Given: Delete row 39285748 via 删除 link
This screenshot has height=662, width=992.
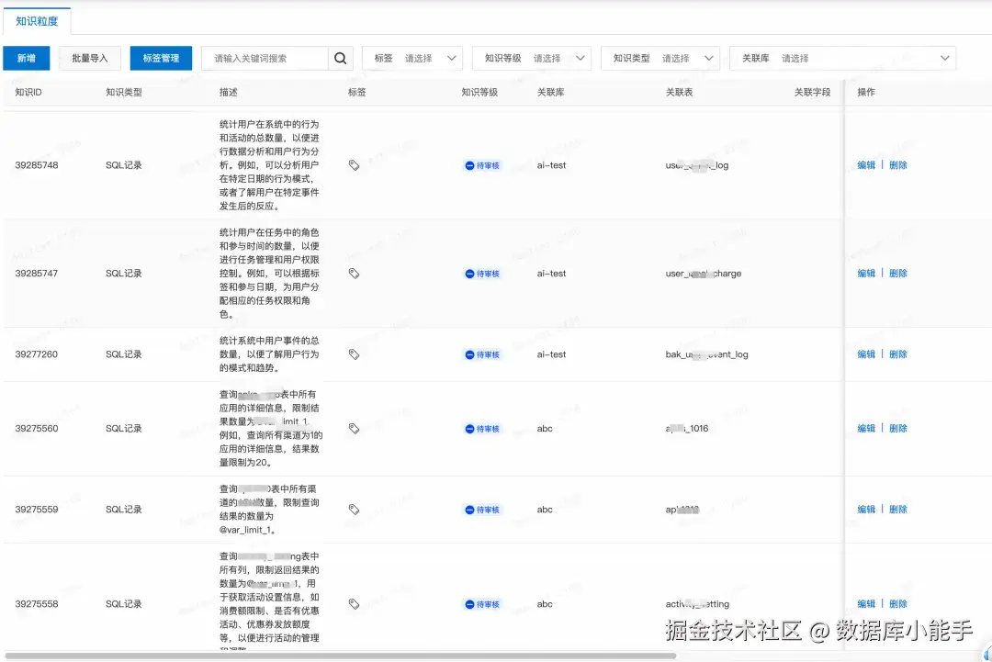Looking at the screenshot, I should pyautogui.click(x=898, y=165).
